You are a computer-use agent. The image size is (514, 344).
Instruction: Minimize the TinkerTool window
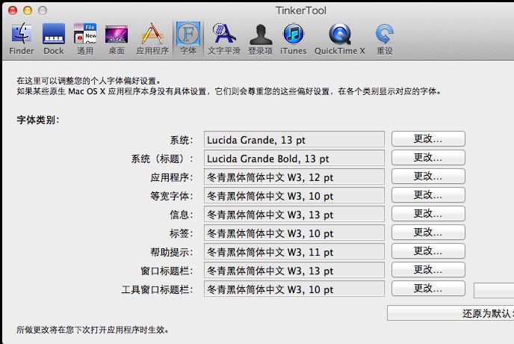click(x=28, y=10)
